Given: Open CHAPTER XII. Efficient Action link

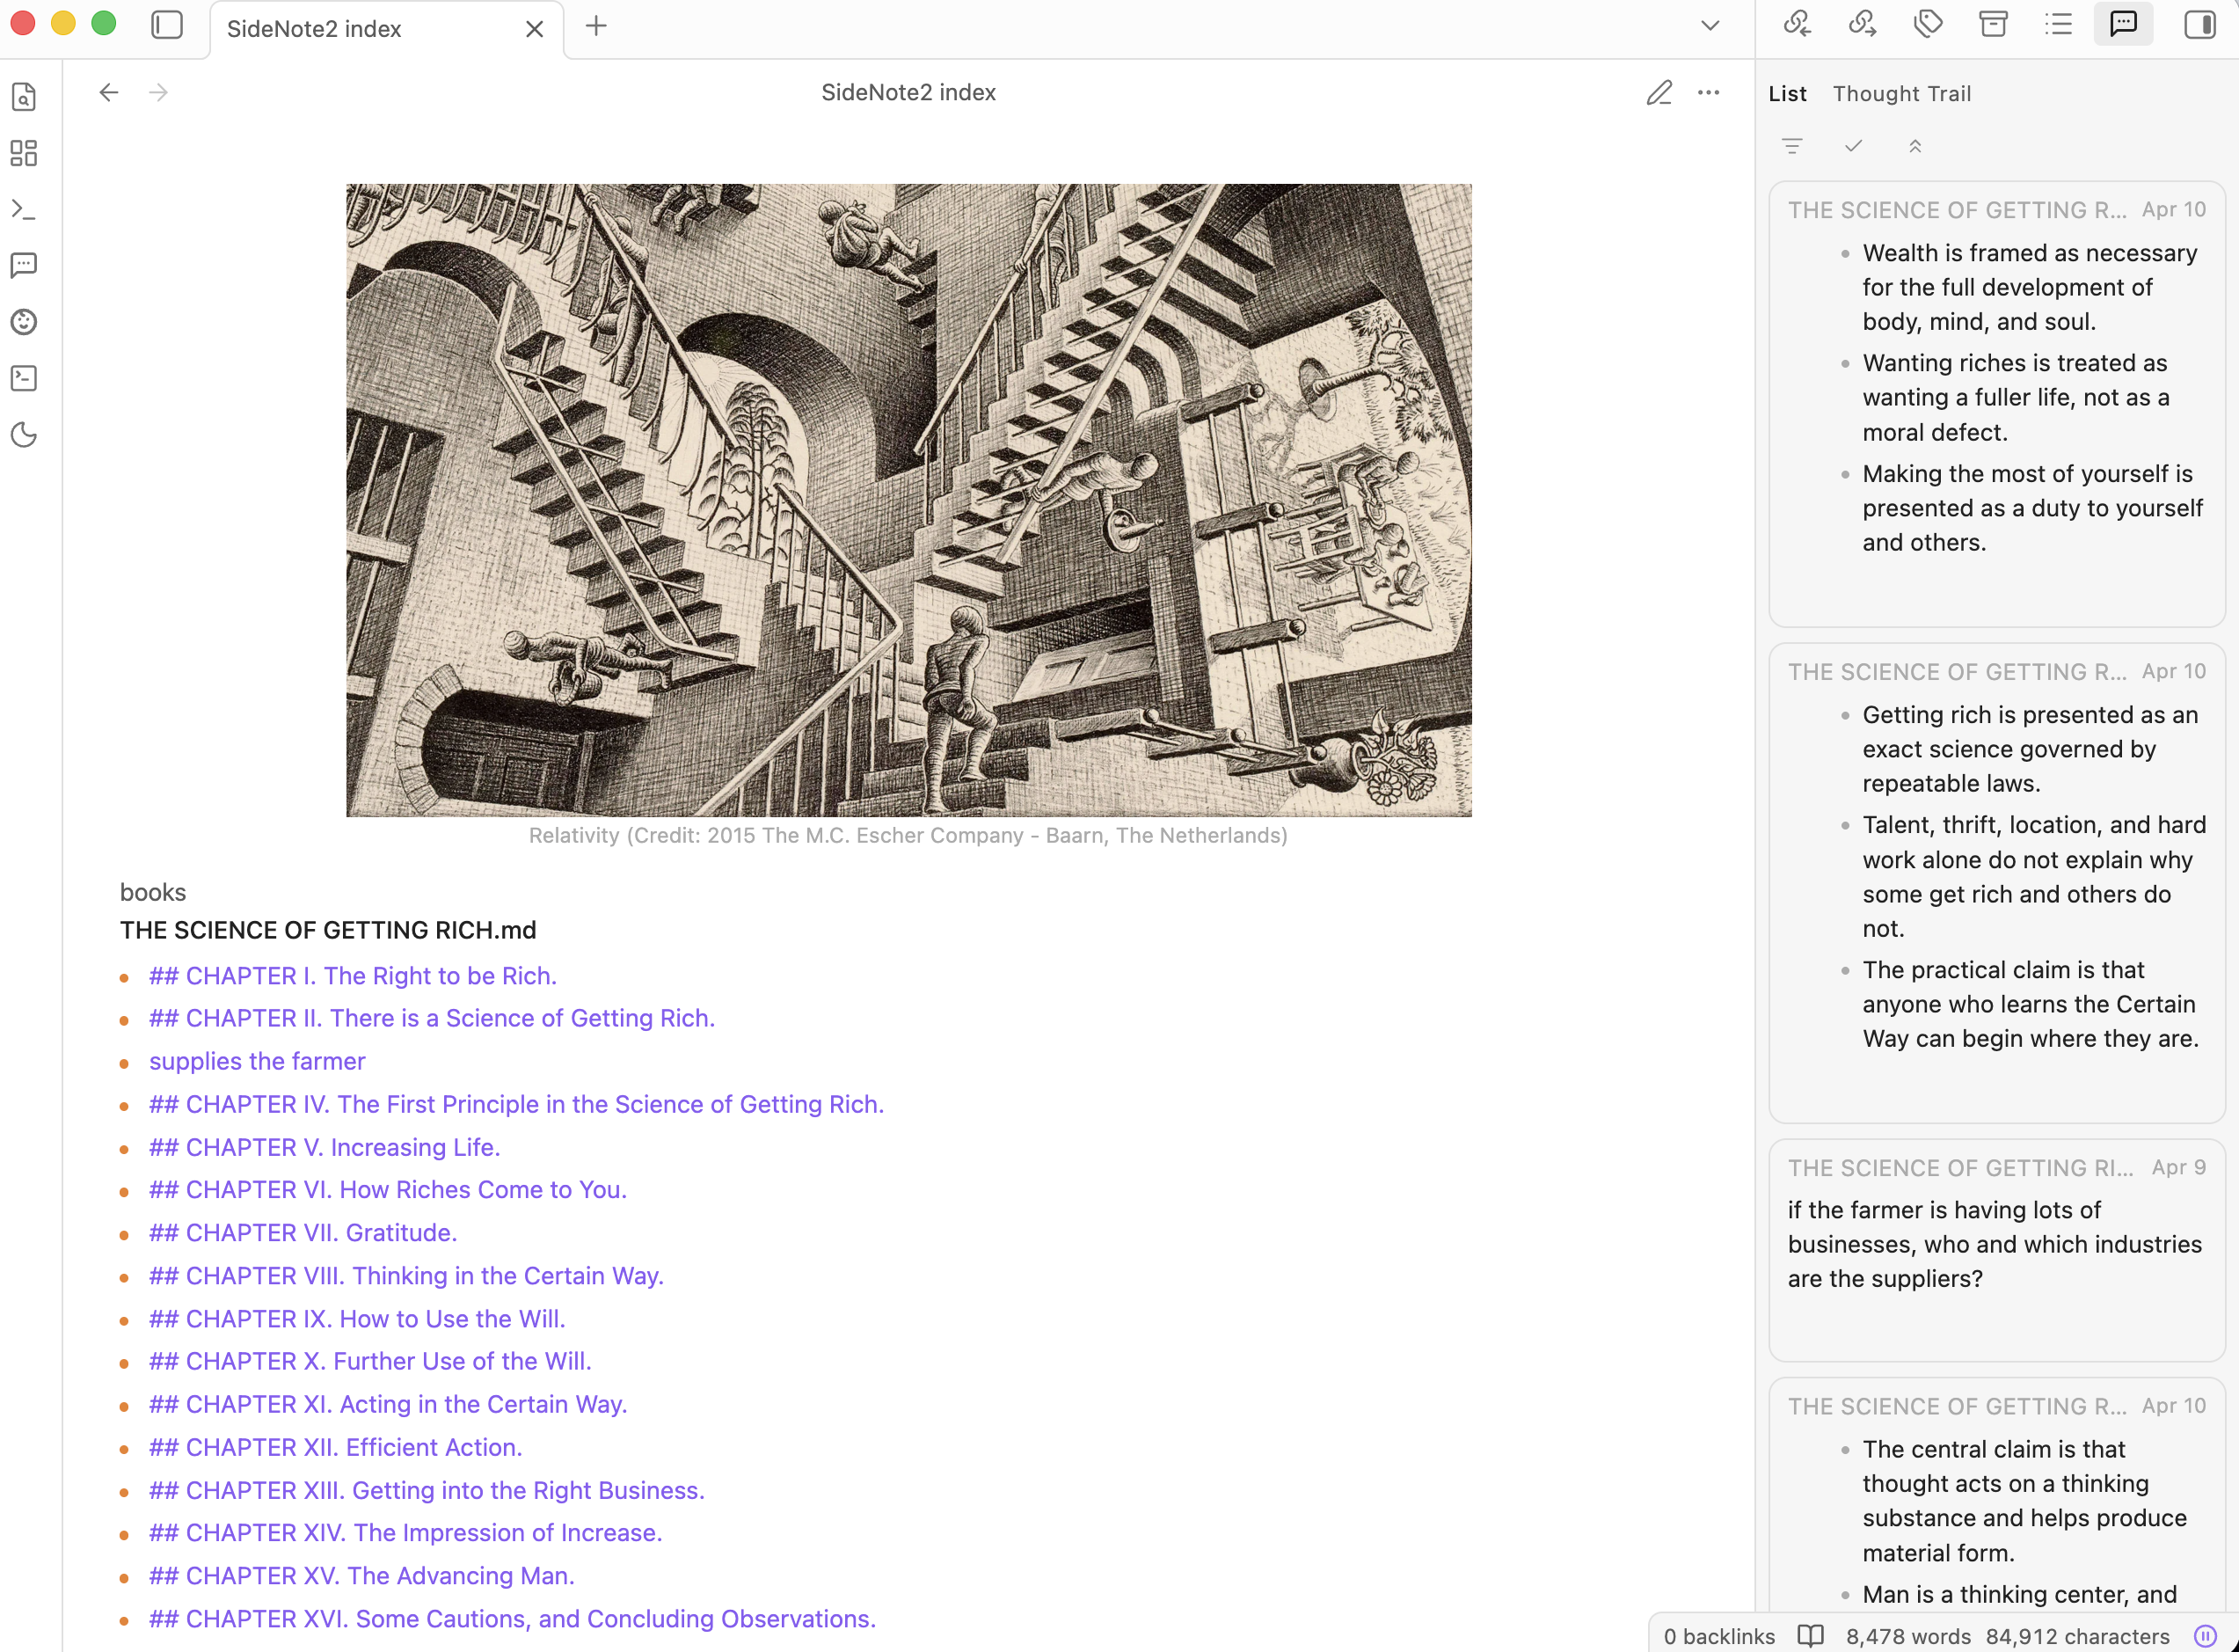Looking at the screenshot, I should (336, 1447).
